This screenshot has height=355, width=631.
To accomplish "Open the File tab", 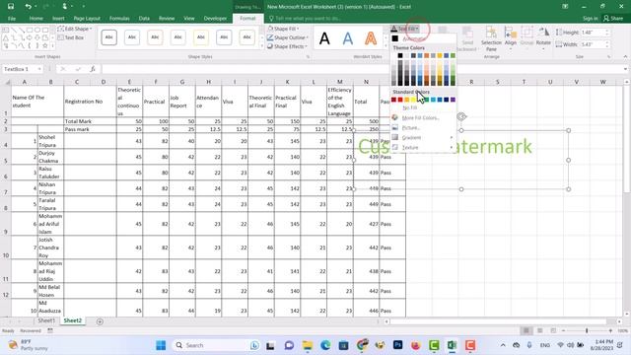I will (x=12, y=18).
